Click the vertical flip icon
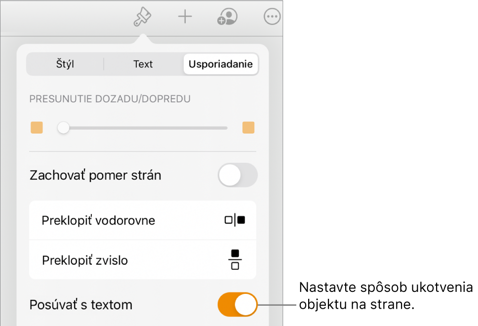The height and width of the screenshot is (326, 478). click(x=235, y=260)
